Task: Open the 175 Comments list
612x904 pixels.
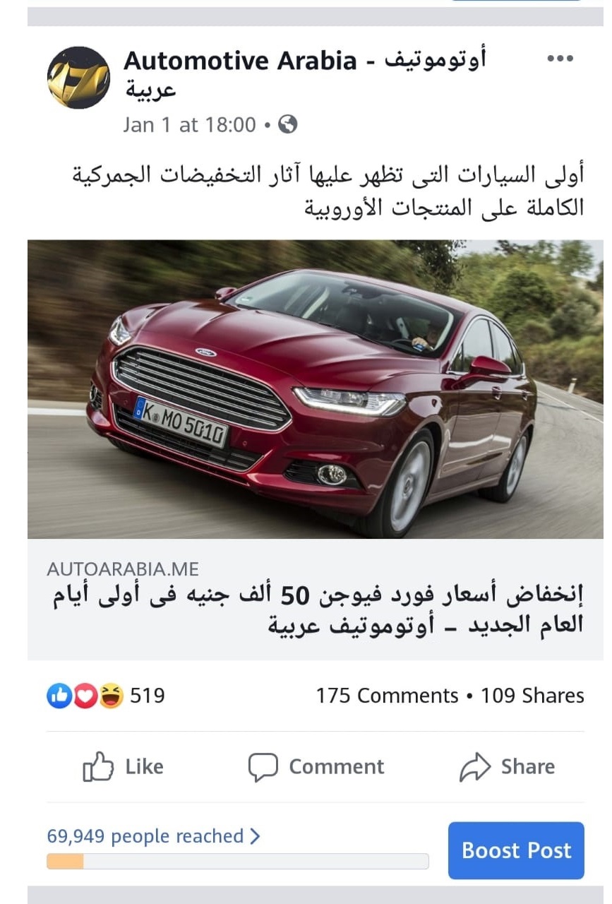Action: 387,696
